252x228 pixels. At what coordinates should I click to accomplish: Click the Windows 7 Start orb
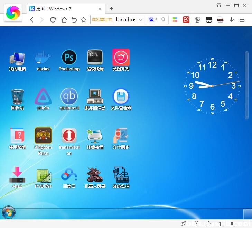click(9, 212)
